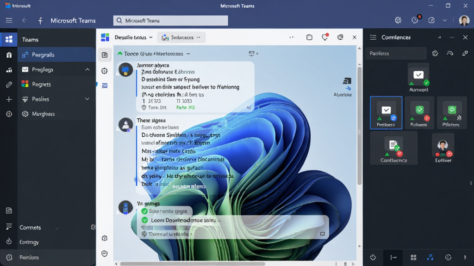Collapse the Progliags section chevron
Image resolution: width=474 pixels, height=266 pixels.
coord(87,70)
